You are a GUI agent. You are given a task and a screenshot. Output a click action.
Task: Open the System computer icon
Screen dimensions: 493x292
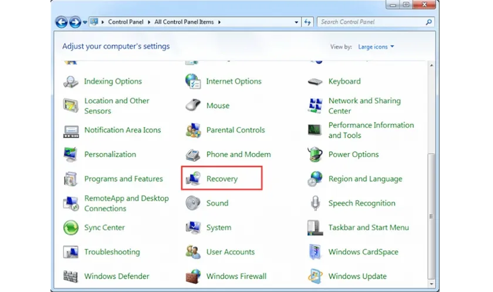193,228
